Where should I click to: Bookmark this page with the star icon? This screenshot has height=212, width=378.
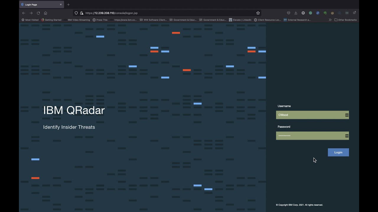[x=258, y=13]
